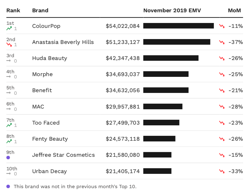Click the red down-arrow under 2nd rank
Image resolution: width=252 pixels, height=194 pixels.
pyautogui.click(x=9, y=45)
